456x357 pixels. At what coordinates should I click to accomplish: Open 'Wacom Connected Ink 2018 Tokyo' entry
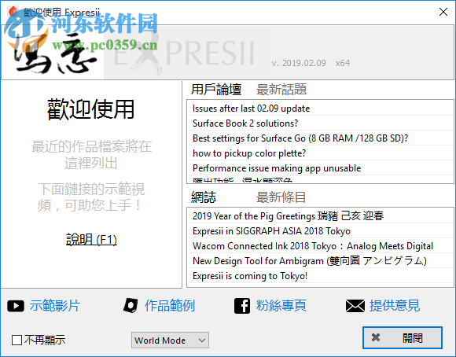(320, 246)
